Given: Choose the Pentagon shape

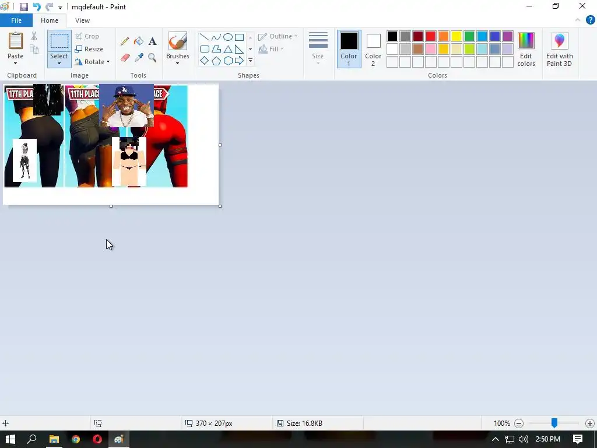Looking at the screenshot, I should click(216, 61).
